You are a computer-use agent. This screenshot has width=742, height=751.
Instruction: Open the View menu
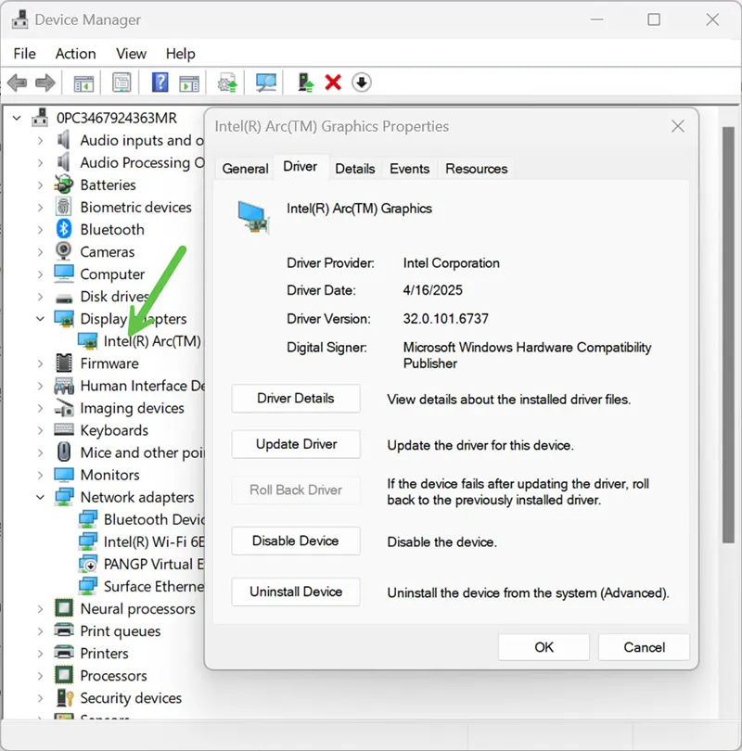point(131,54)
